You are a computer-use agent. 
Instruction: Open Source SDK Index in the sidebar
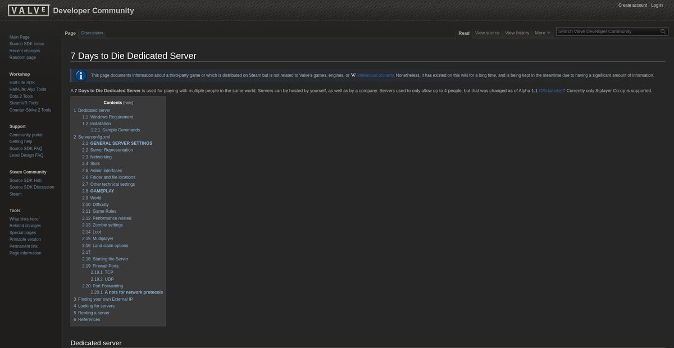(x=26, y=44)
